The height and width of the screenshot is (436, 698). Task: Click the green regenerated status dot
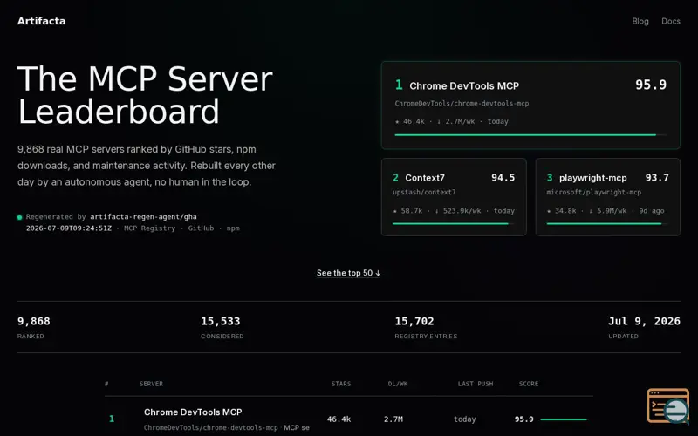[x=19, y=217]
